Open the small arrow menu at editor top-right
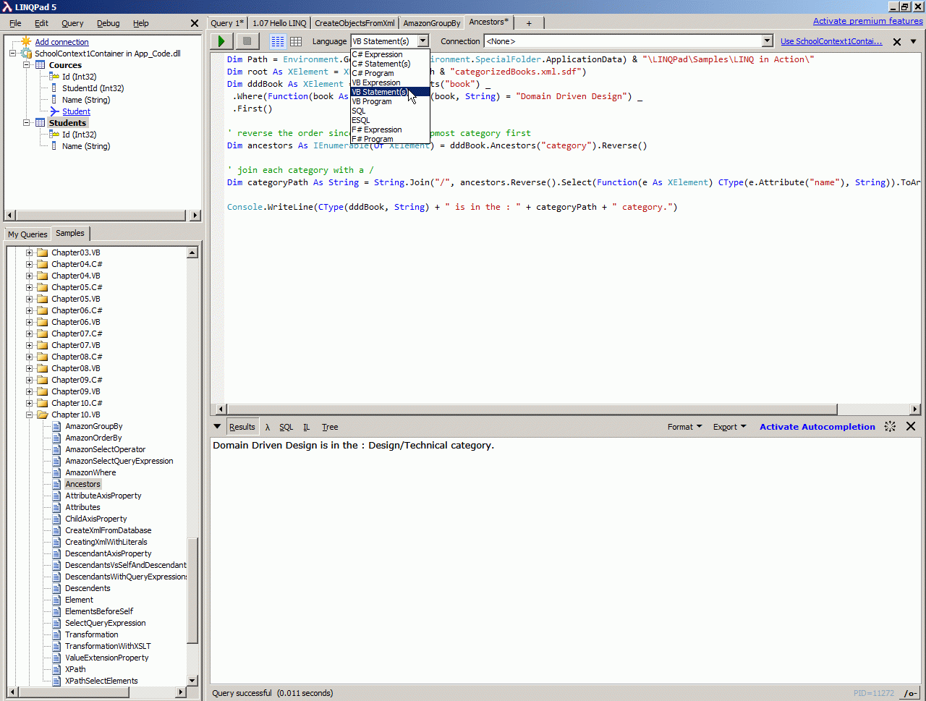This screenshot has height=701, width=926. pyautogui.click(x=914, y=41)
